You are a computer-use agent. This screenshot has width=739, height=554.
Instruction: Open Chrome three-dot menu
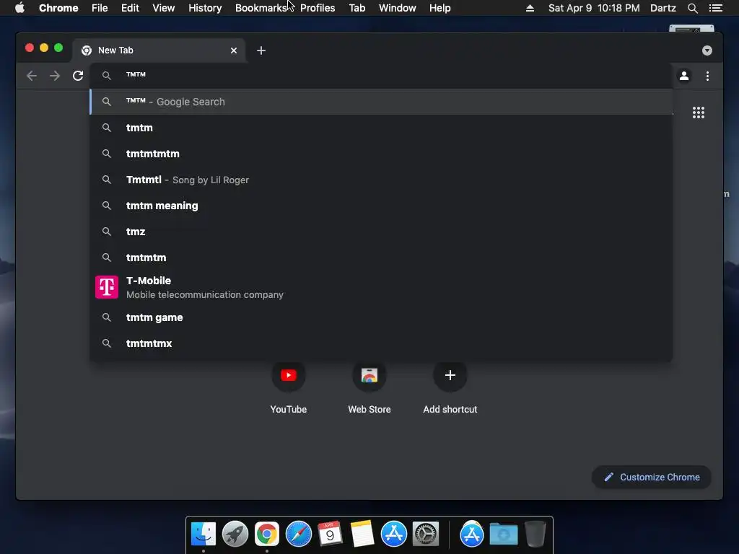coord(707,76)
